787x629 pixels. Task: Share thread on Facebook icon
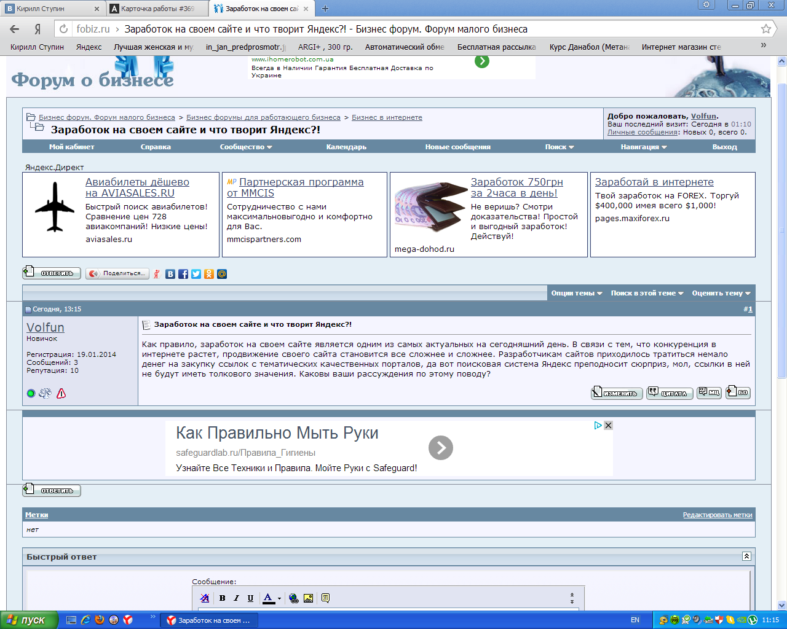(x=183, y=274)
